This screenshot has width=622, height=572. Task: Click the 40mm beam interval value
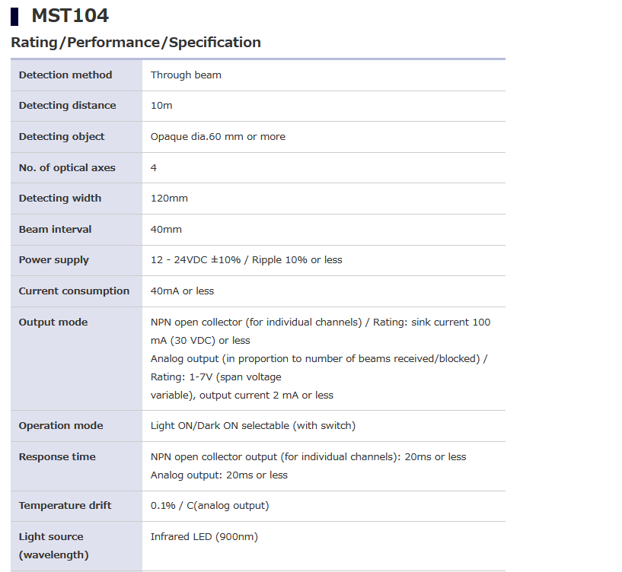[166, 229]
